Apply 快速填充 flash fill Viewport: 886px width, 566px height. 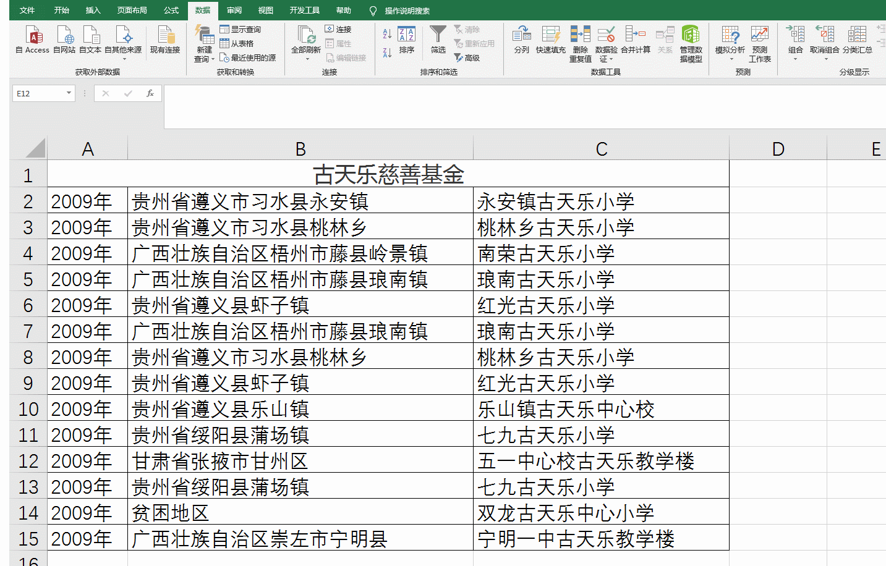click(x=551, y=40)
